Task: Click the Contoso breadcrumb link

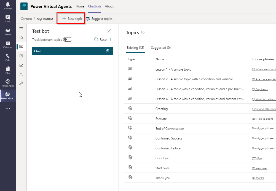Action: pos(26,19)
